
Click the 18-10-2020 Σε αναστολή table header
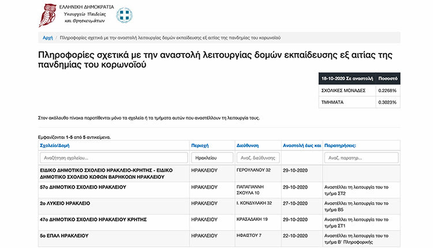tap(347, 78)
